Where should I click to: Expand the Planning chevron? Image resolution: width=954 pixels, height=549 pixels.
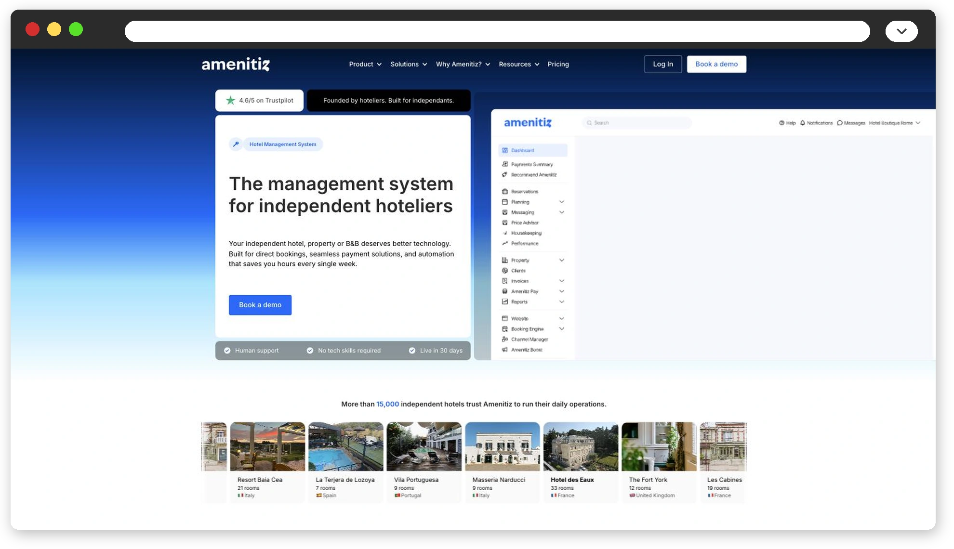tap(561, 202)
